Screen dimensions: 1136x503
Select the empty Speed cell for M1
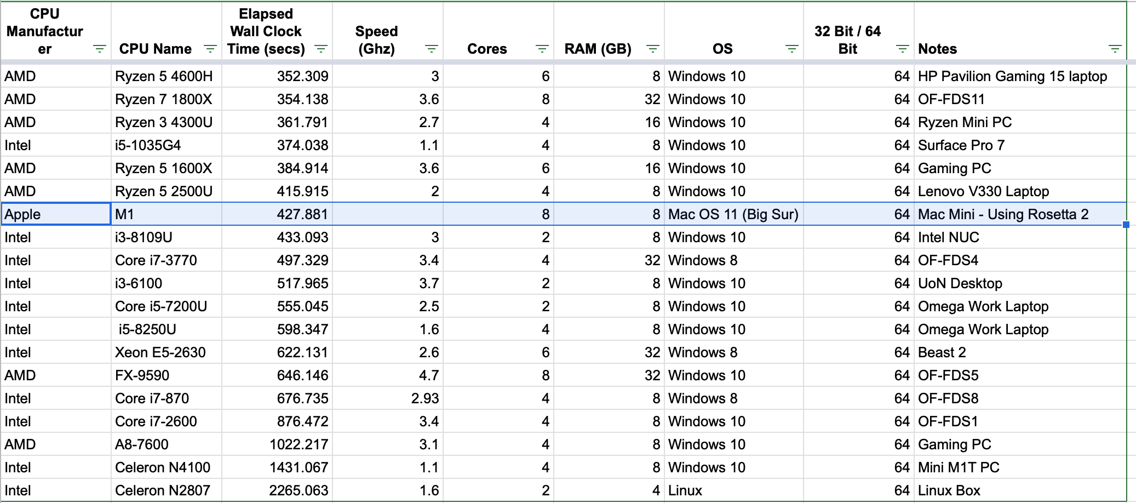pos(387,214)
